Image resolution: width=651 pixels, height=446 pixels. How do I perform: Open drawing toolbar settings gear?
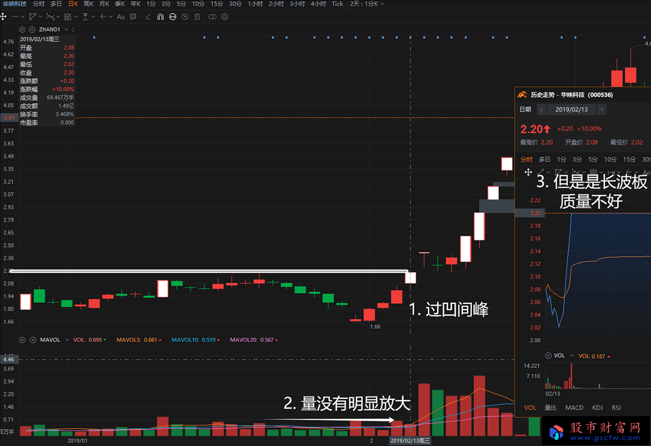coord(225,17)
